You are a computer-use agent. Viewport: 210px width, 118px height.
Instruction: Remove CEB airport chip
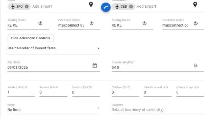click(131, 7)
